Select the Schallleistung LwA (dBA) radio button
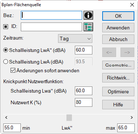Image resolution: width=138 pixels, height=134 pixels. (x=5, y=62)
